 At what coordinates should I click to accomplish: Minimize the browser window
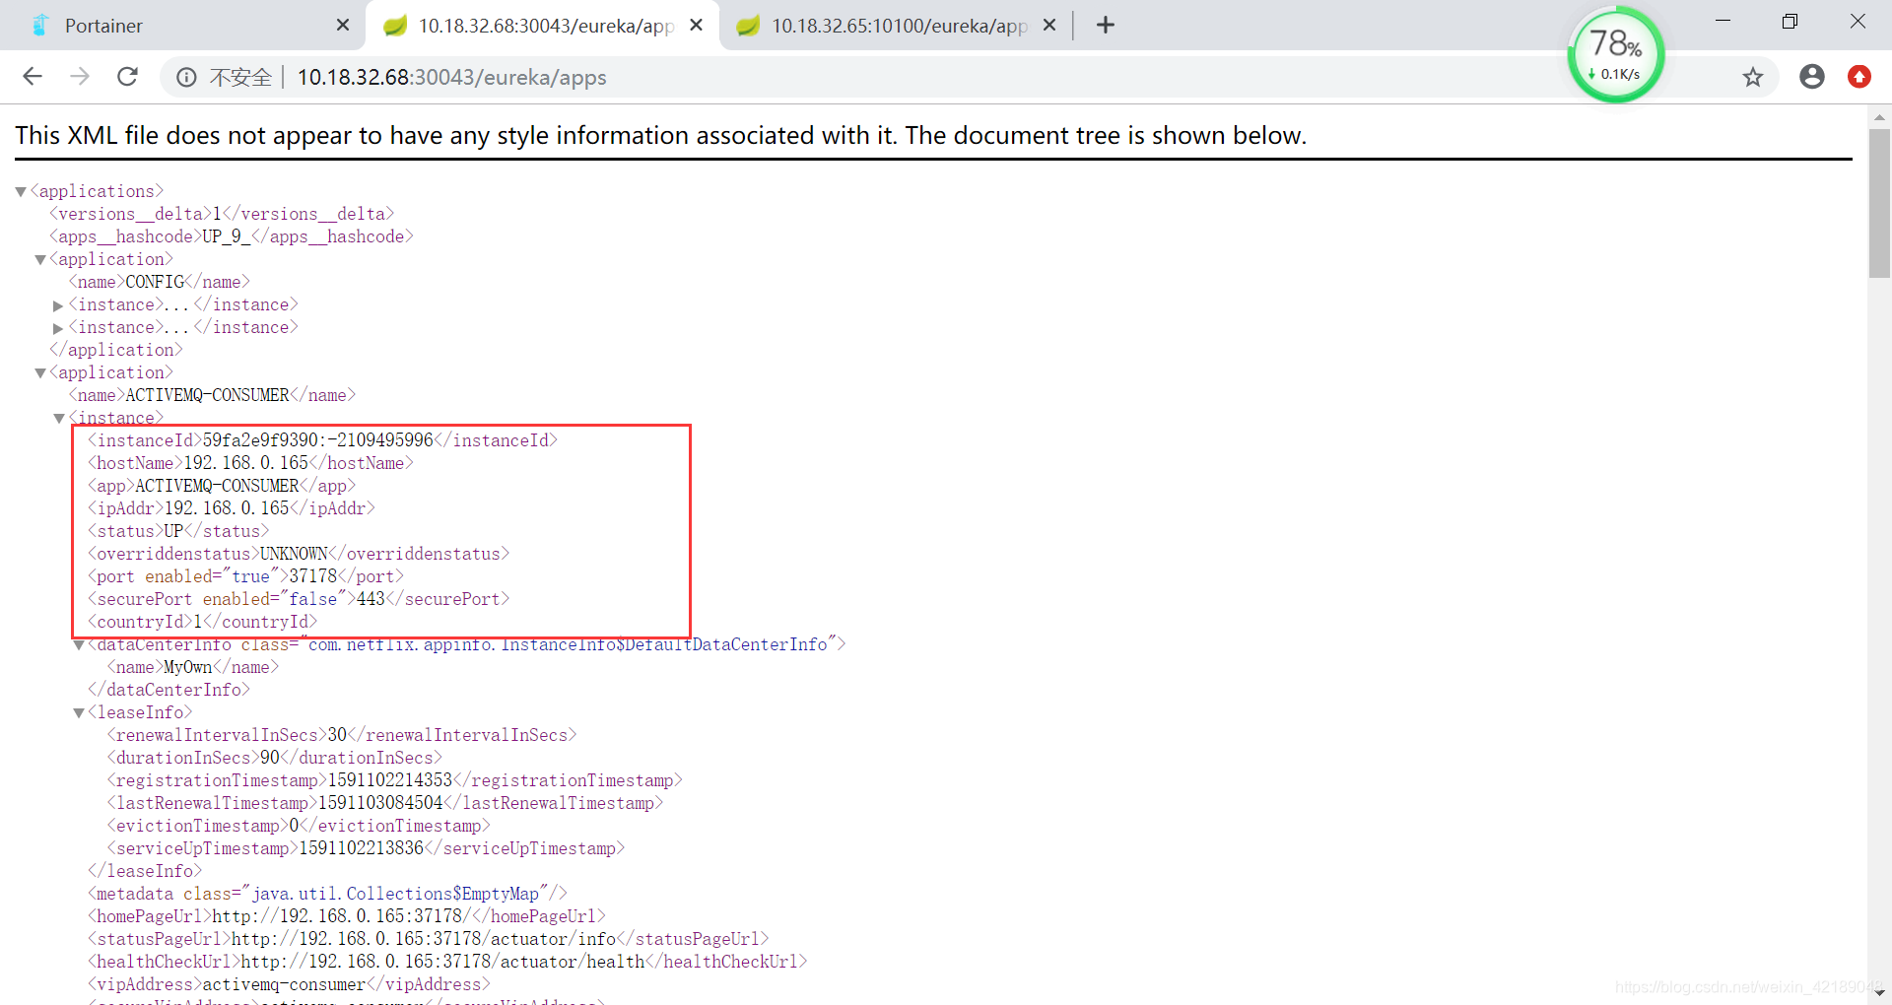coord(1723,22)
